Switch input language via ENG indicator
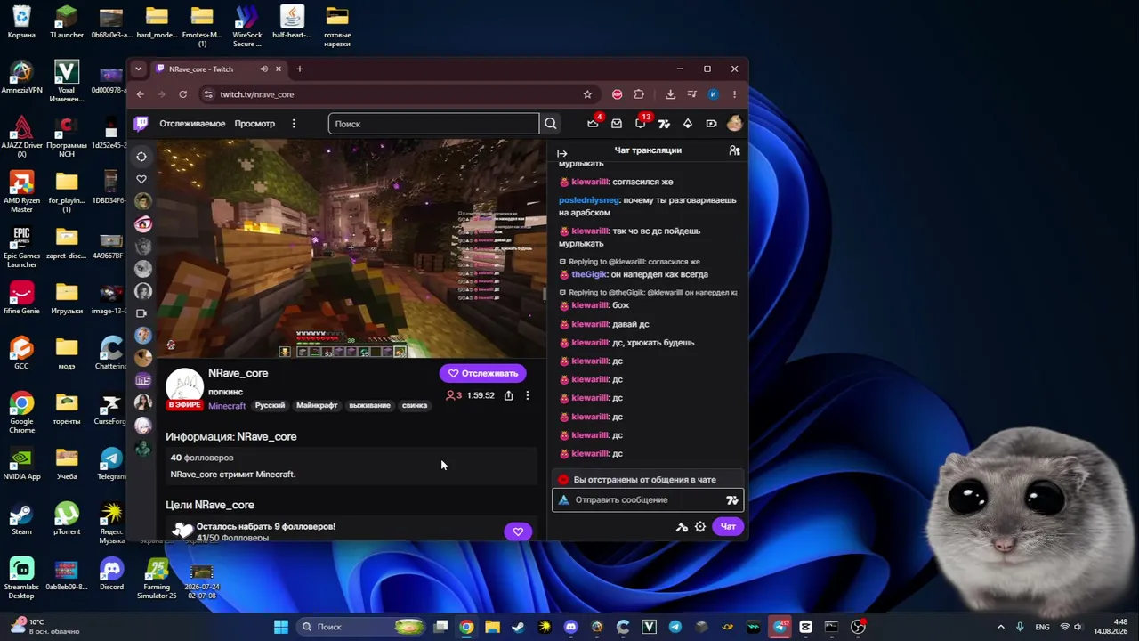The image size is (1139, 641). pos(1042,627)
